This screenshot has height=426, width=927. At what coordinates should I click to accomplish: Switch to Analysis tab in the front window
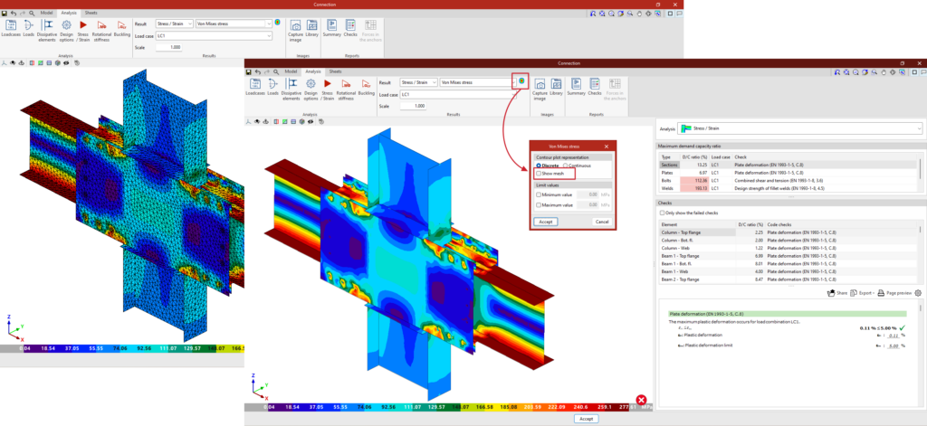point(312,71)
